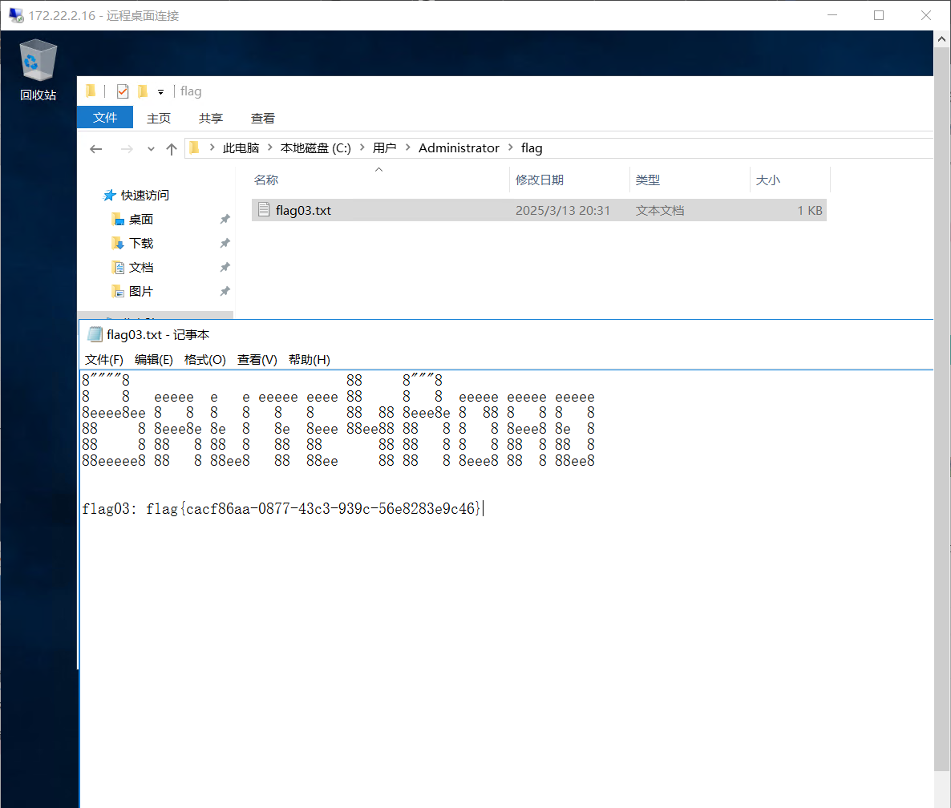The image size is (951, 808).
Task: Open the Format menu in Notepad
Action: click(204, 360)
